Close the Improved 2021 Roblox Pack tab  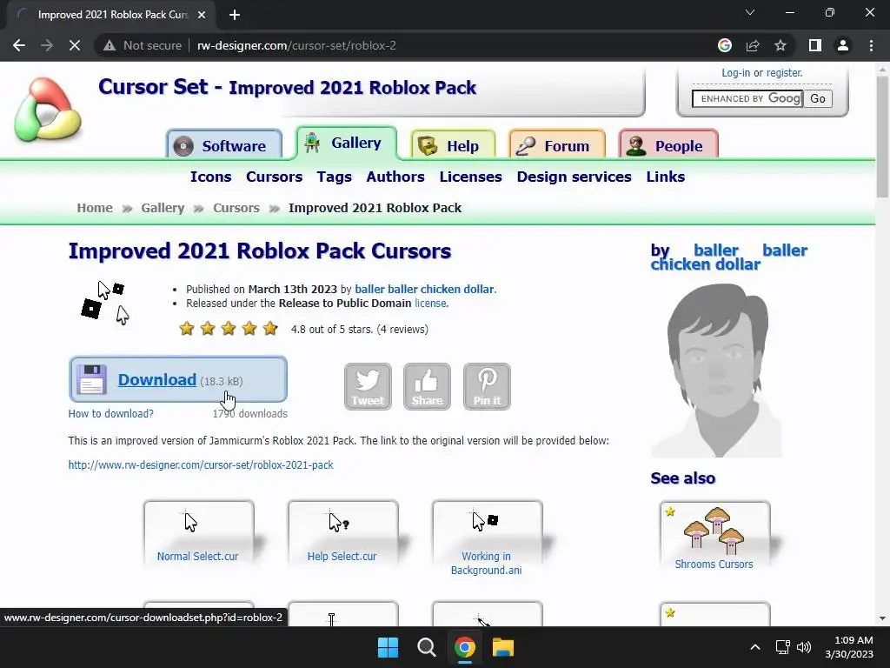[202, 15]
